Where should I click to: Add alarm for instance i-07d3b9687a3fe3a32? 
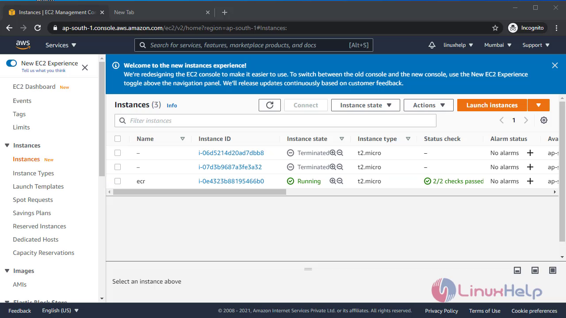(x=530, y=167)
